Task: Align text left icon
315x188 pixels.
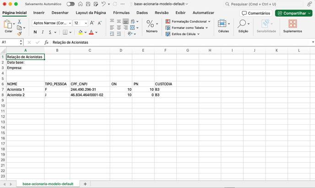Action: [x=112, y=28]
